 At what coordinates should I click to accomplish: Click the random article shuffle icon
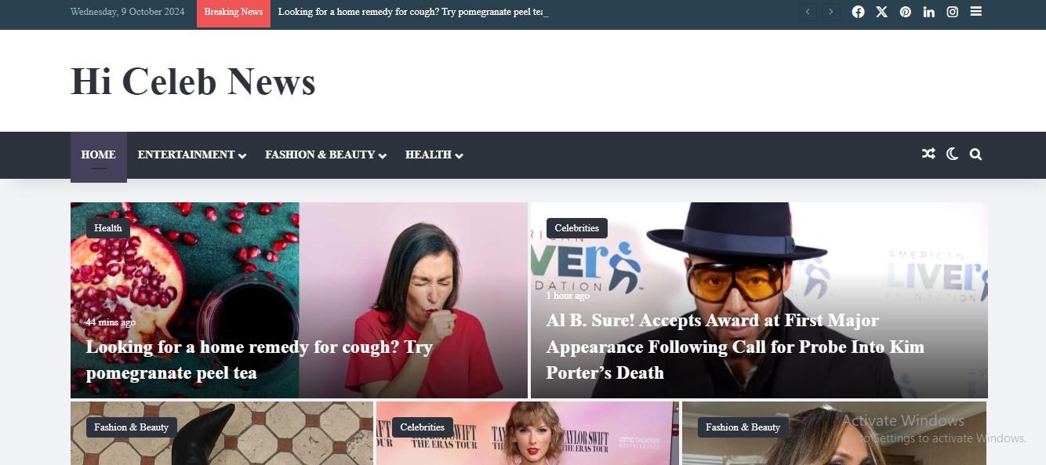pyautogui.click(x=928, y=154)
